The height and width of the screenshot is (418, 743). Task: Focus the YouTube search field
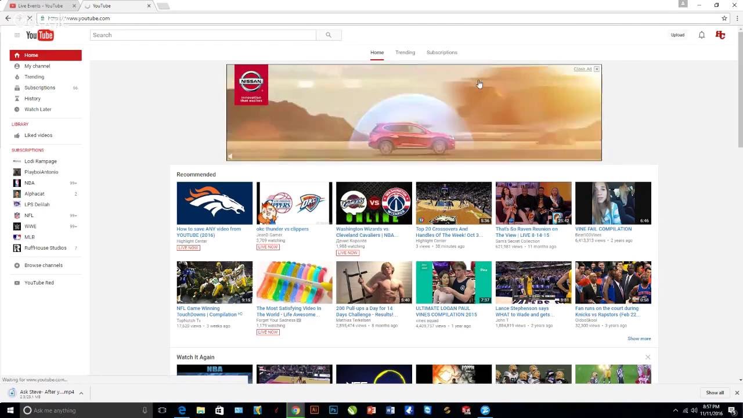[203, 35]
